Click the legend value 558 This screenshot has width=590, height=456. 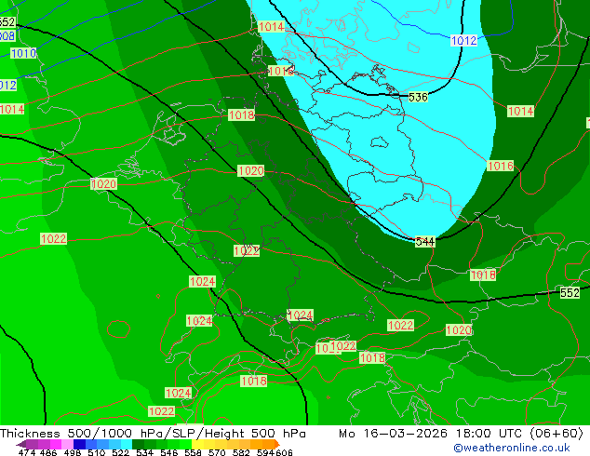tap(193, 452)
